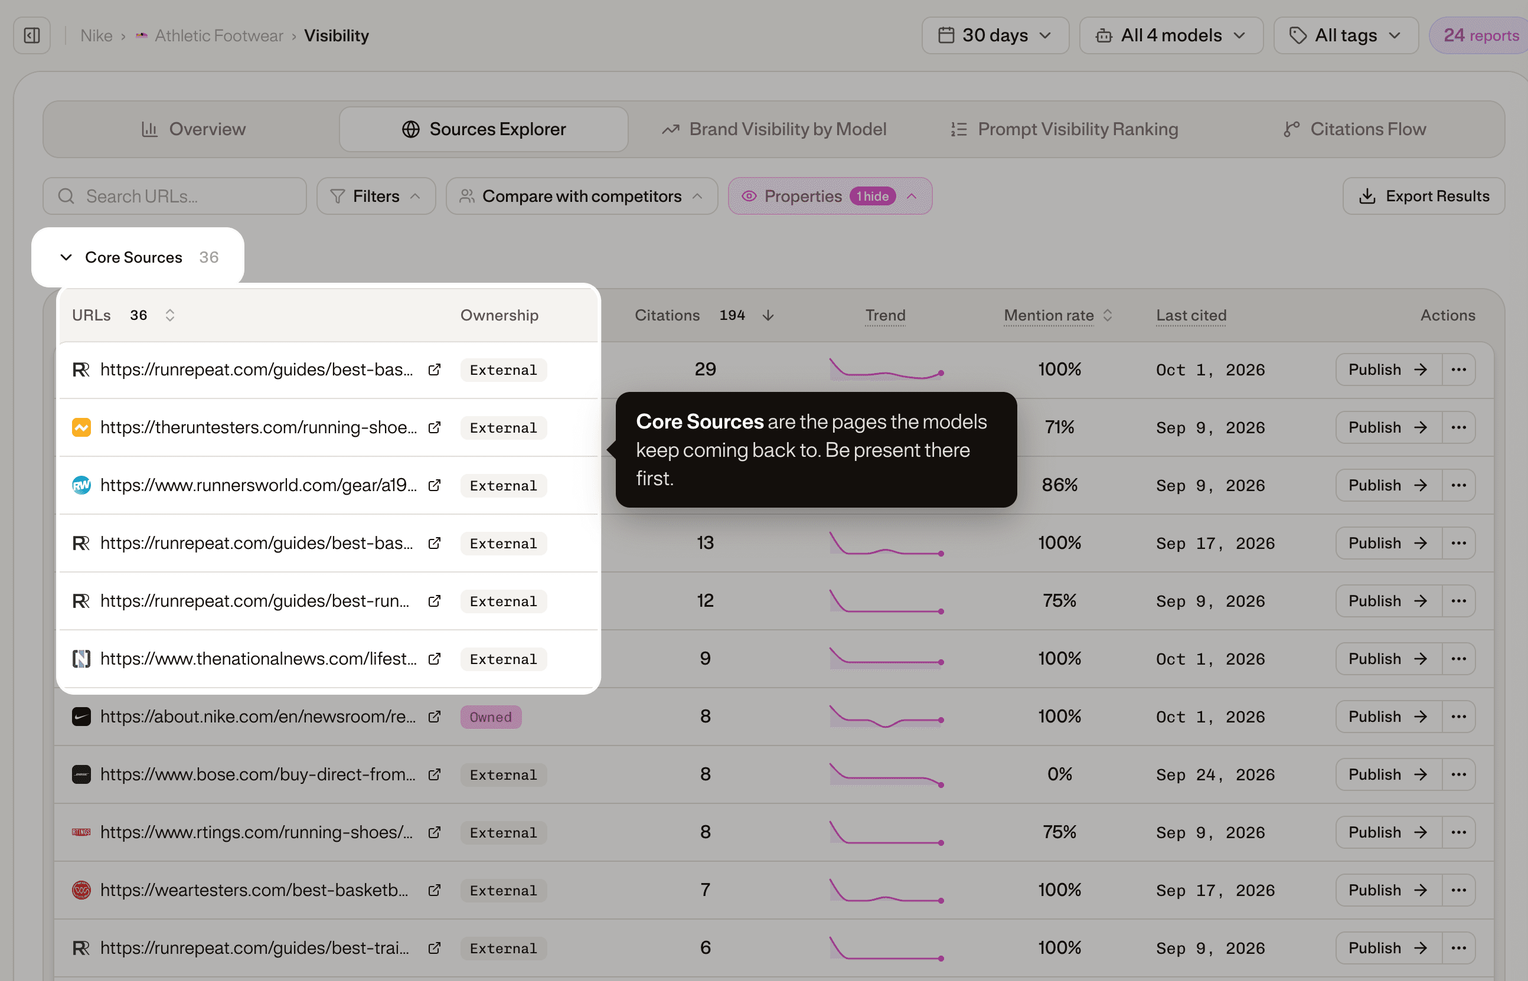The height and width of the screenshot is (981, 1528).
Task: Toggle the Properties visibility panel
Action: tap(830, 196)
